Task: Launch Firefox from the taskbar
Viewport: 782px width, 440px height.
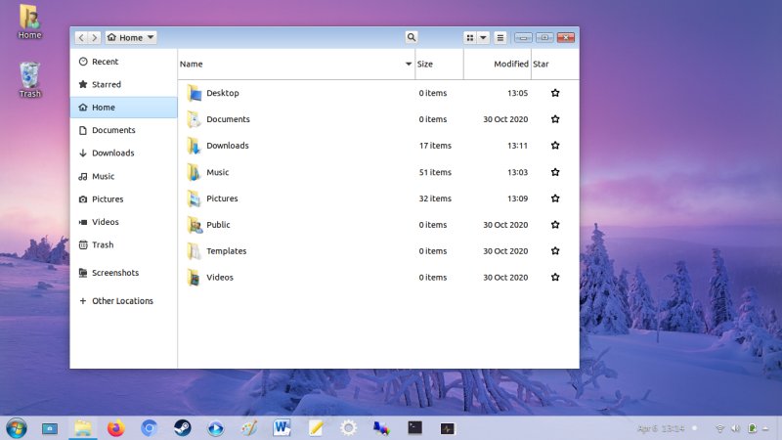Action: coord(115,428)
